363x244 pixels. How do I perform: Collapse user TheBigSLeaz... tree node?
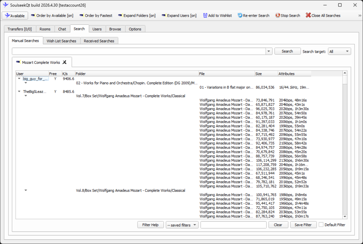[19, 91]
